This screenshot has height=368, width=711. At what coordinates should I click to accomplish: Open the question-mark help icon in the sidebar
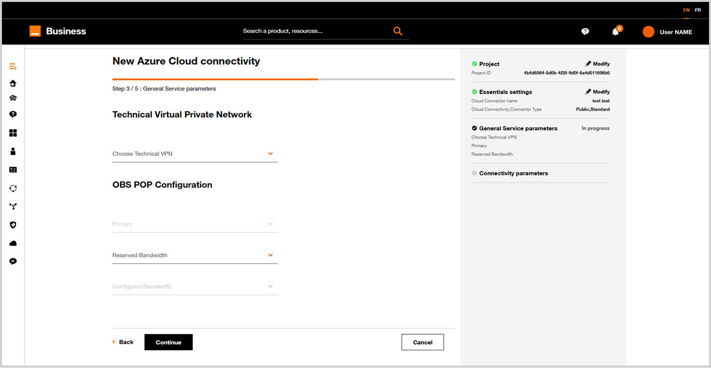[13, 114]
